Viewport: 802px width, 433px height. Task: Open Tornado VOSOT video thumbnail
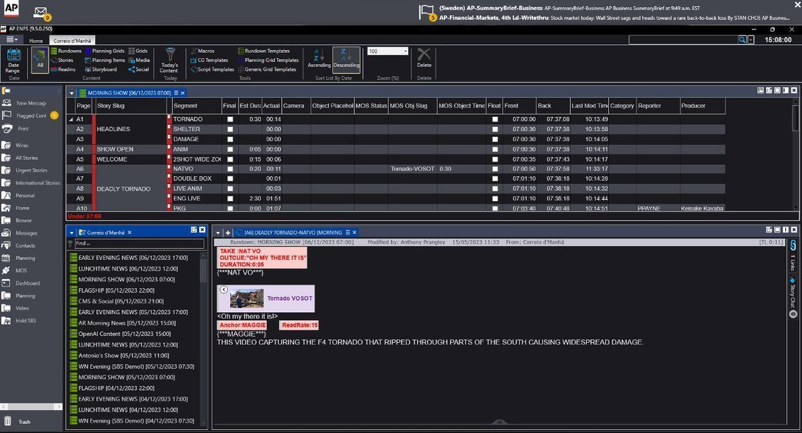(247, 298)
